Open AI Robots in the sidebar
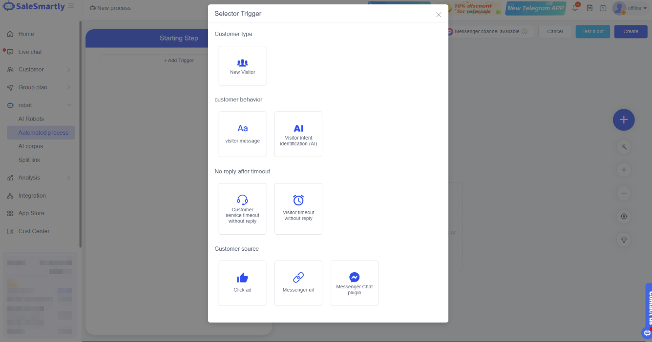Viewport: 652px width, 342px height. click(31, 119)
